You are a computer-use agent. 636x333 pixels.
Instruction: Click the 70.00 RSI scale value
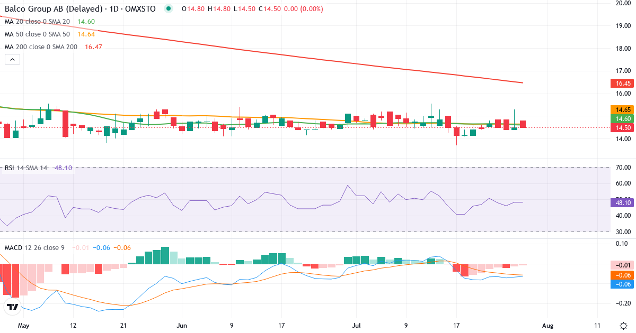[x=623, y=168]
